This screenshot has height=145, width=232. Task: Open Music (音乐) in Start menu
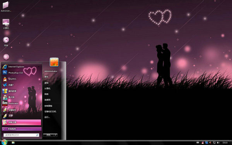pos(46,77)
